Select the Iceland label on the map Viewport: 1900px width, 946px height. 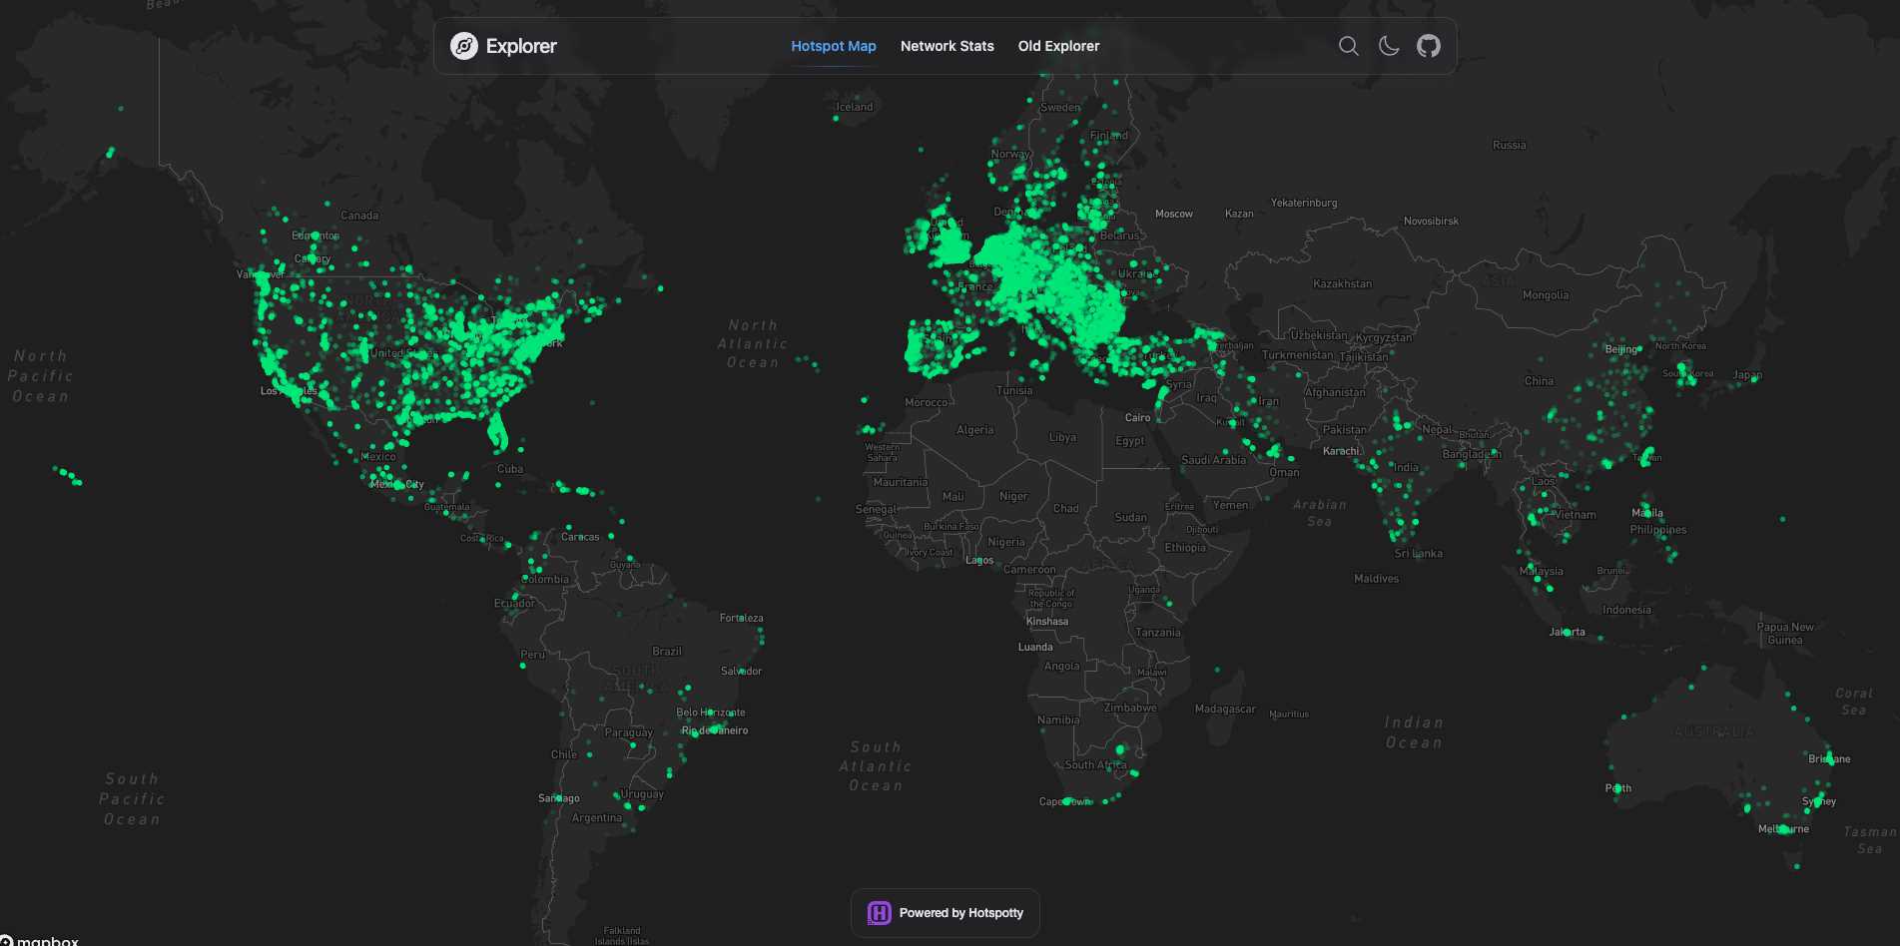854,107
